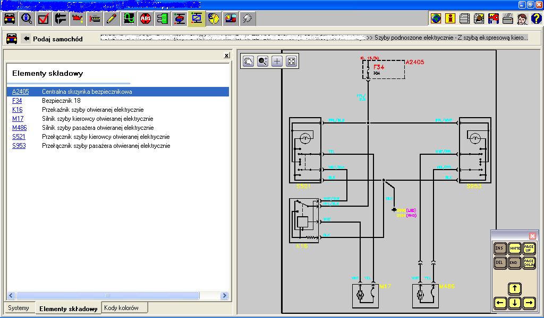Click the Podaj samochód back arrow button
Screen dimensions: 544x318
25,39
